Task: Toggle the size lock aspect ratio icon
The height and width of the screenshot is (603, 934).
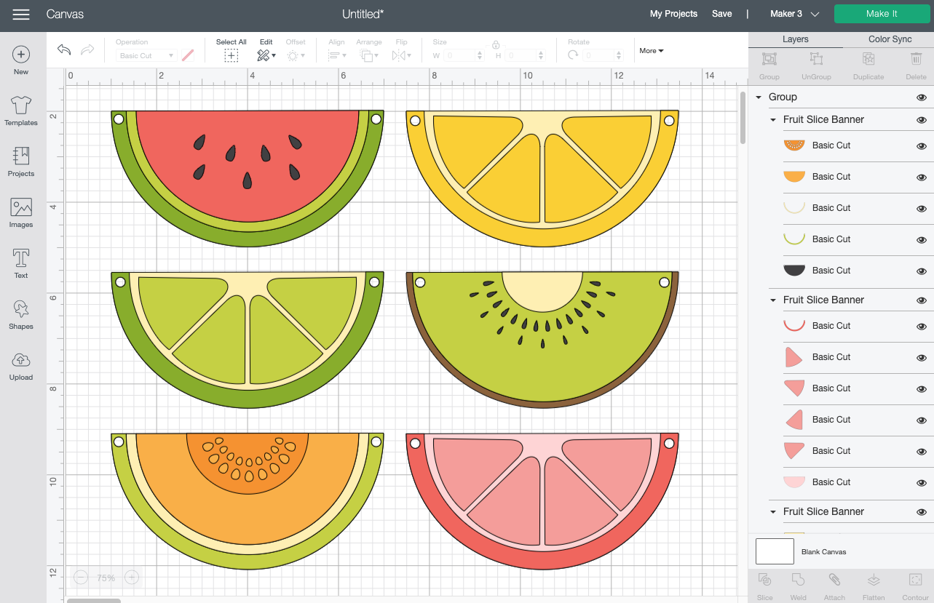Action: tap(496, 44)
